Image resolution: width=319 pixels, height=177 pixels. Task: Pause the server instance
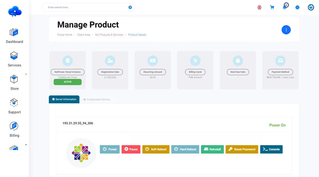click(131, 149)
